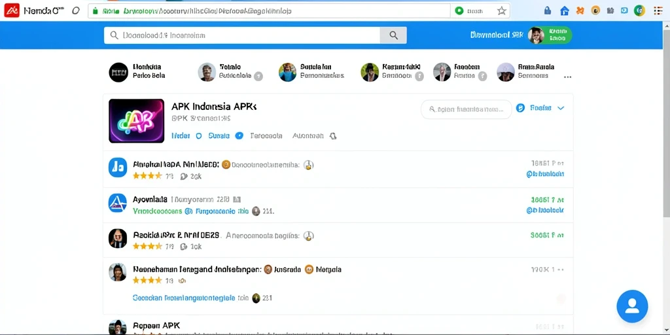Open the blue padlock extension icon
This screenshot has height=335, width=670.
coord(548,10)
